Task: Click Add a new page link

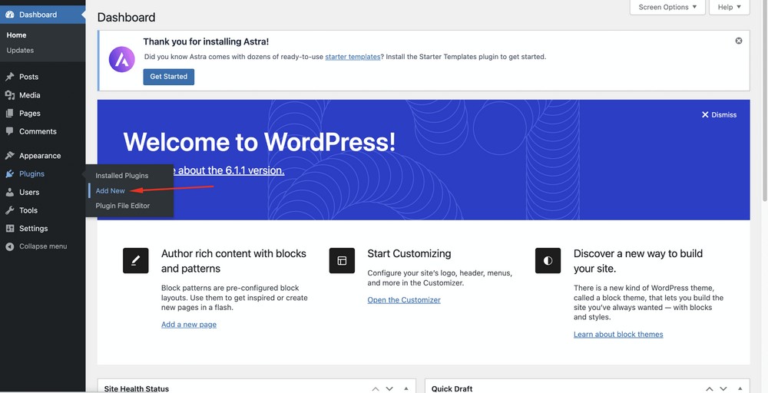Action: [x=189, y=325]
